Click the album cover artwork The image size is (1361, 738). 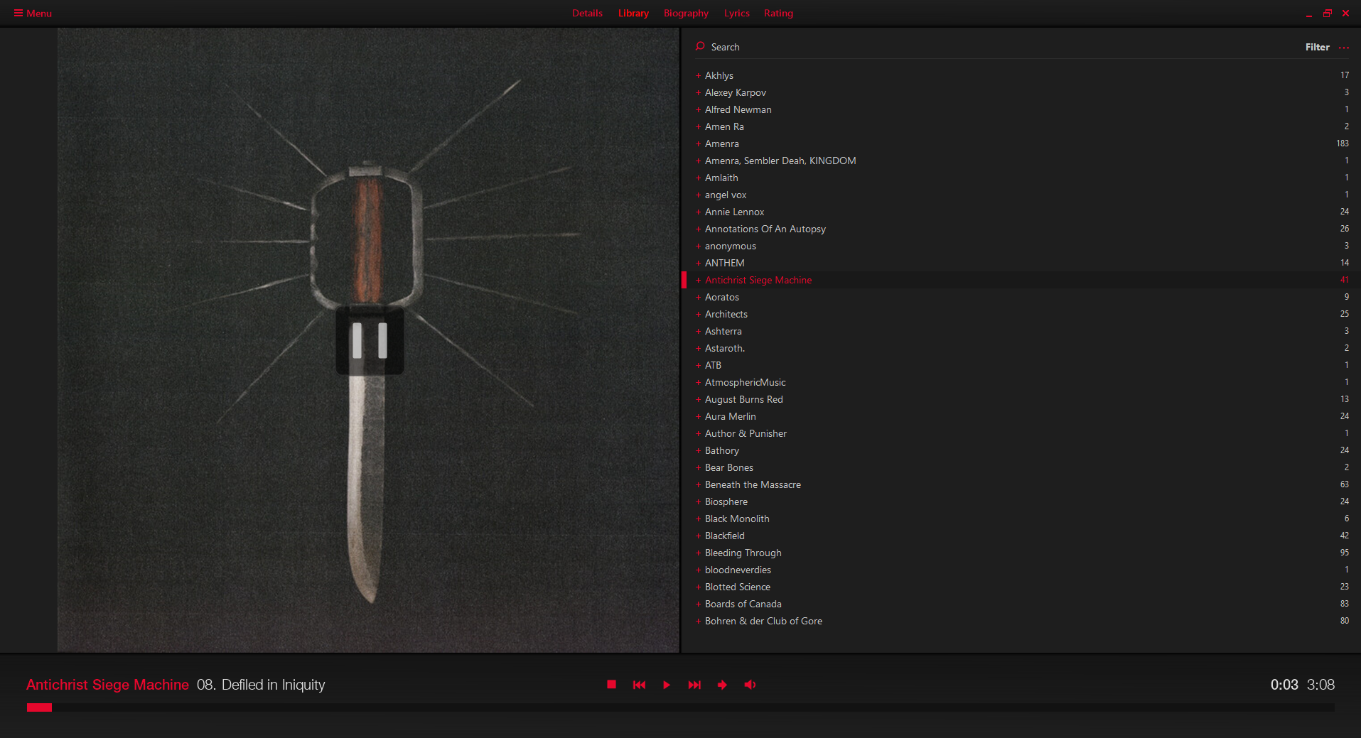pos(368,340)
